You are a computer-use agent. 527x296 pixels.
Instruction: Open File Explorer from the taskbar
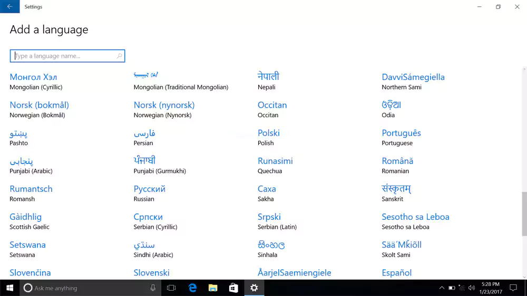[213, 288]
